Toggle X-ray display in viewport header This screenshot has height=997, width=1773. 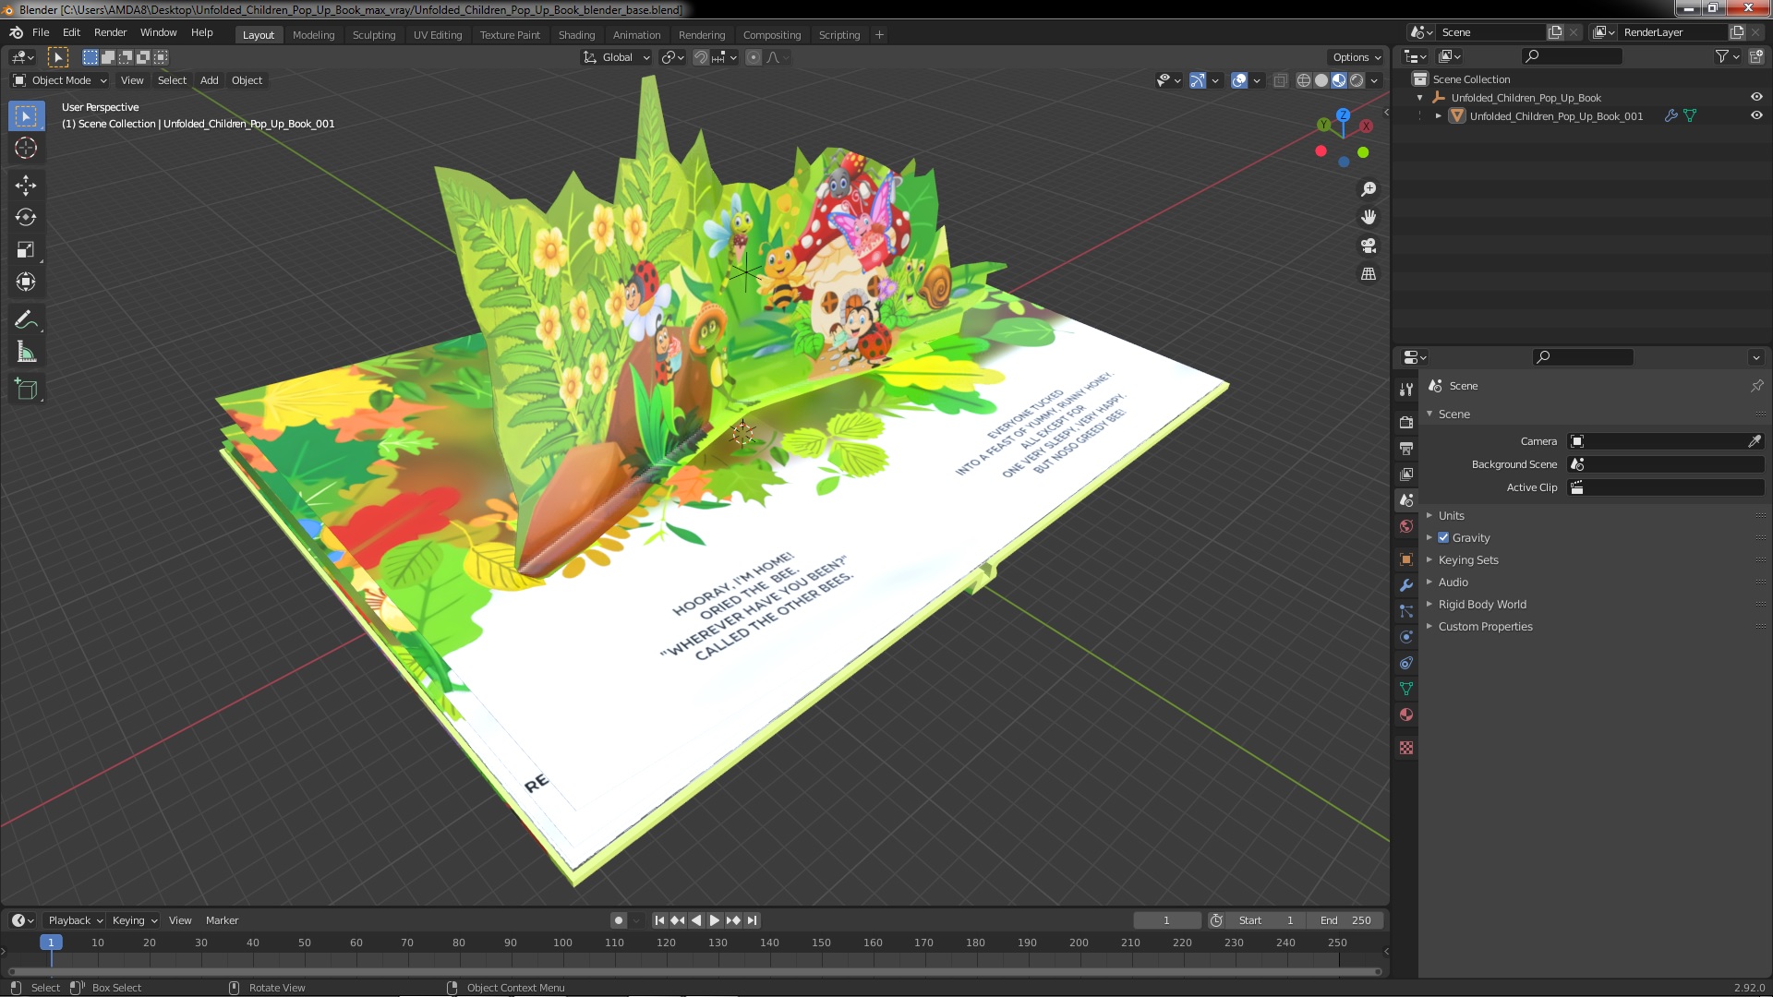click(x=1280, y=80)
